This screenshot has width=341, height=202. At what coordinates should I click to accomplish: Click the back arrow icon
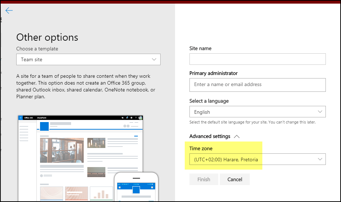point(9,10)
